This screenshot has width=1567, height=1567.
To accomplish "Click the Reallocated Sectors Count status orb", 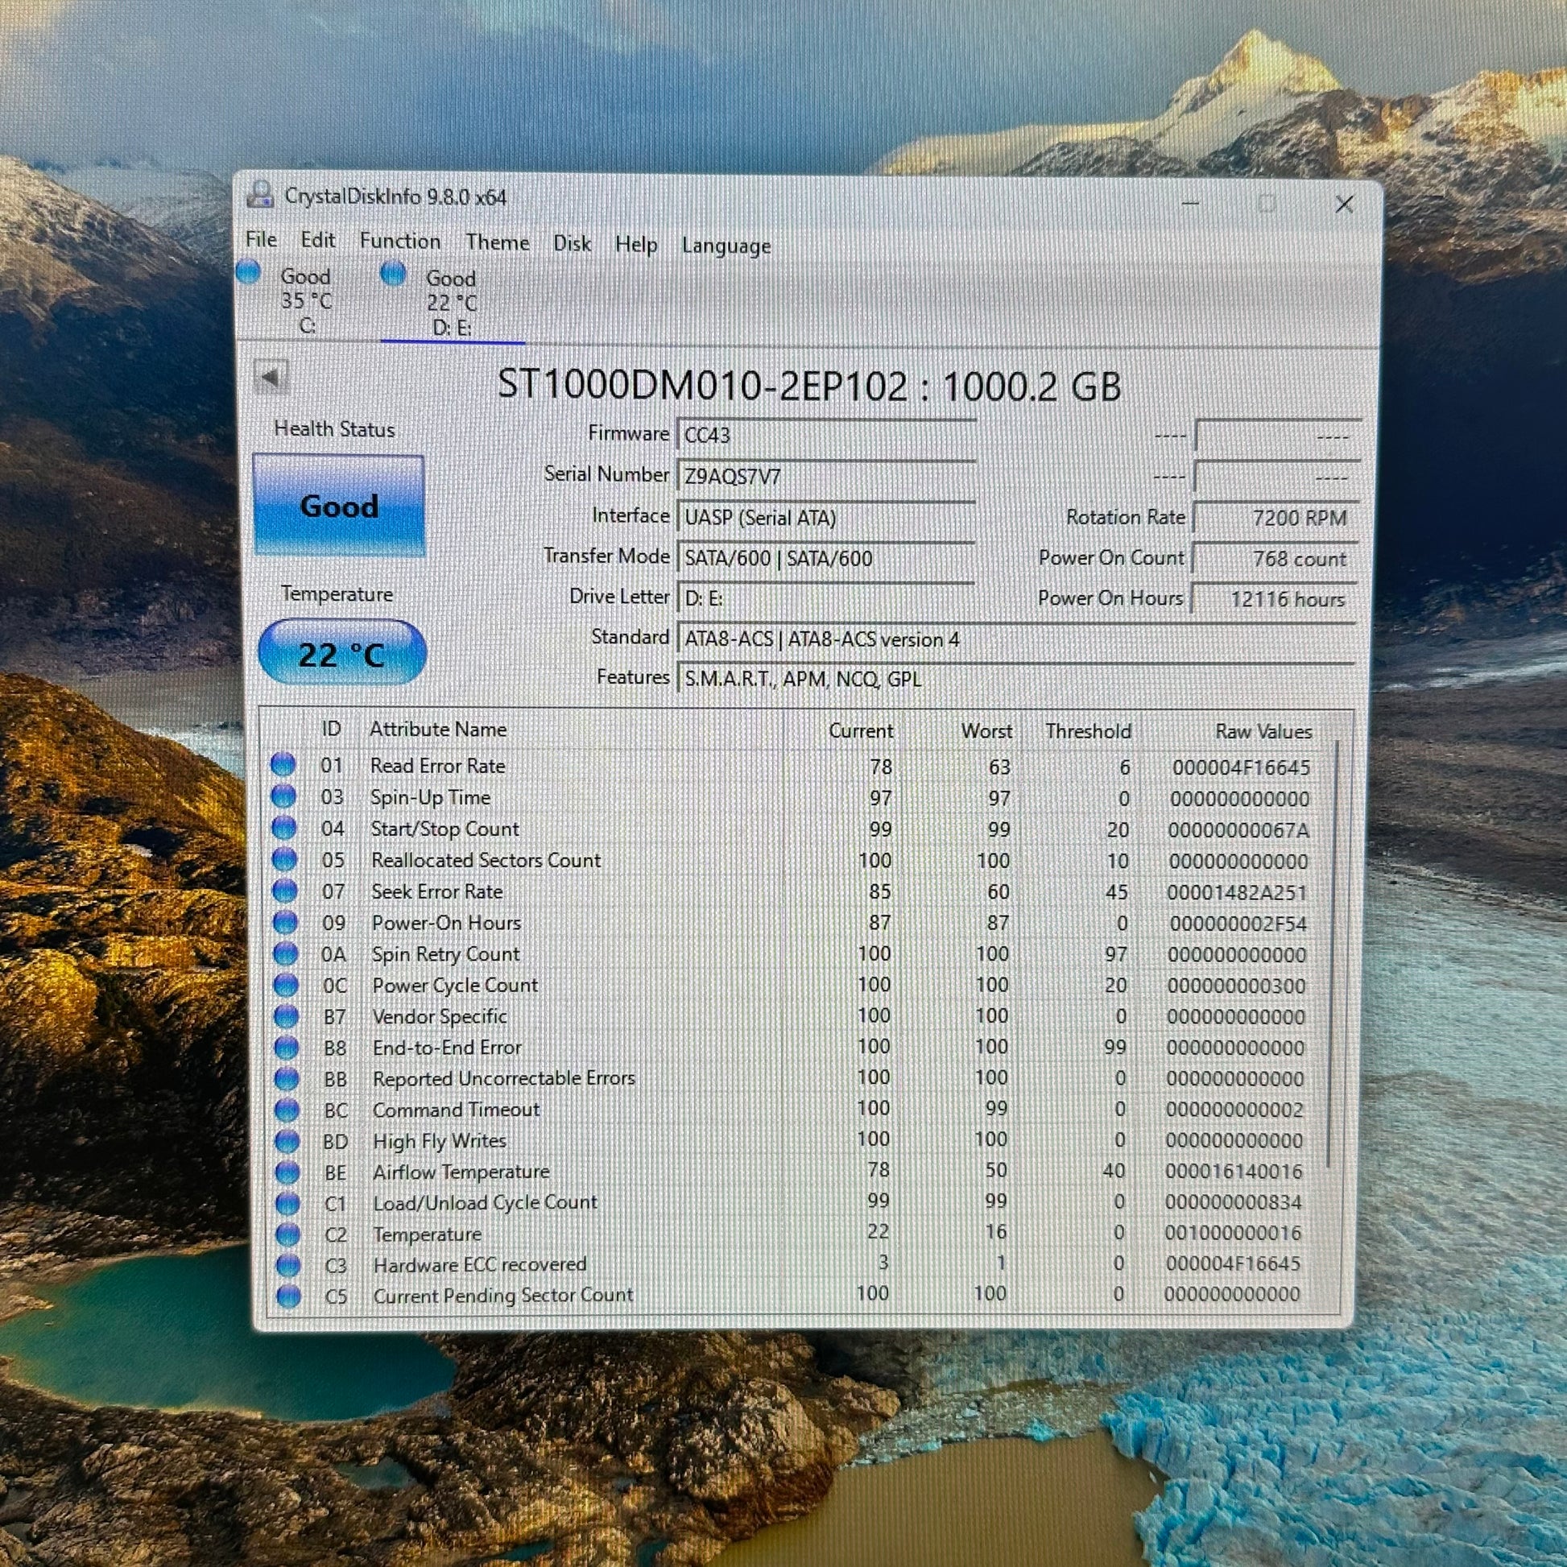I will (284, 859).
